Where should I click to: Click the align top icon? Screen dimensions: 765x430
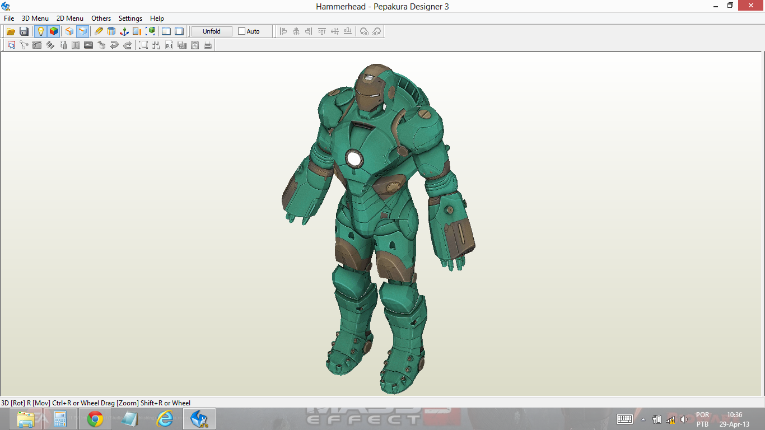point(322,31)
